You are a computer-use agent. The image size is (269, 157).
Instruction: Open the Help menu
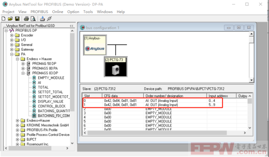point(121,12)
